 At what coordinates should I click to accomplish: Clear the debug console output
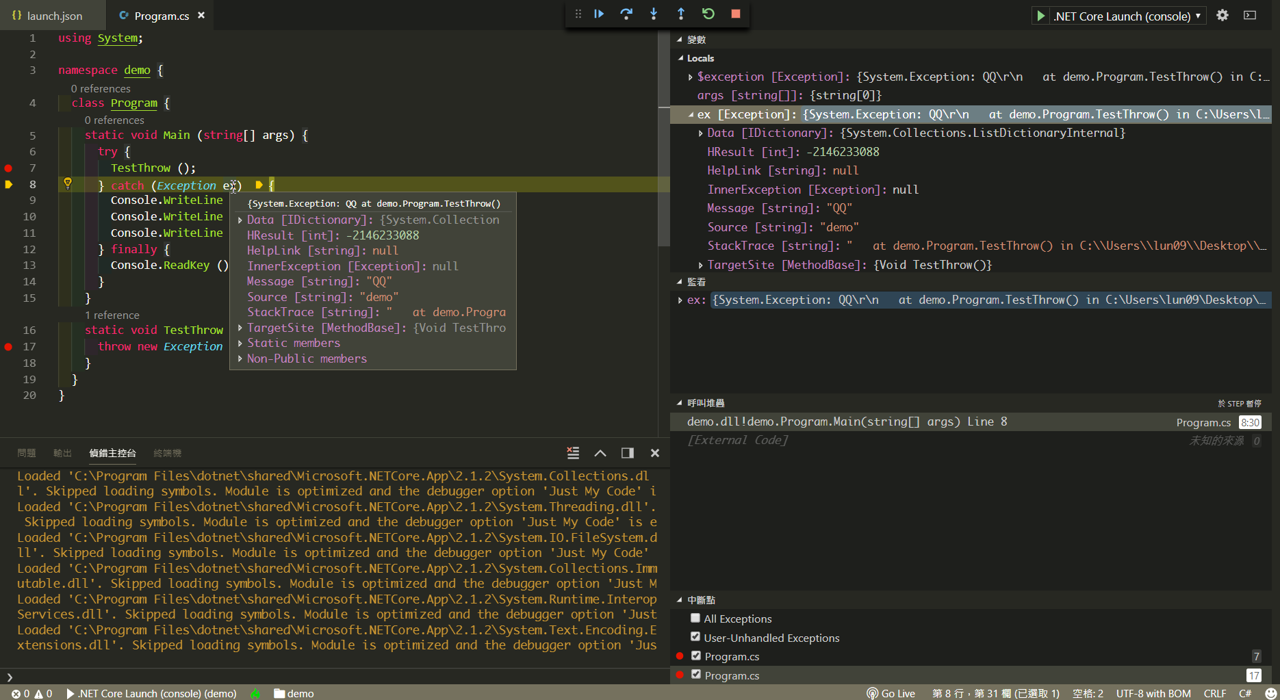pos(573,453)
